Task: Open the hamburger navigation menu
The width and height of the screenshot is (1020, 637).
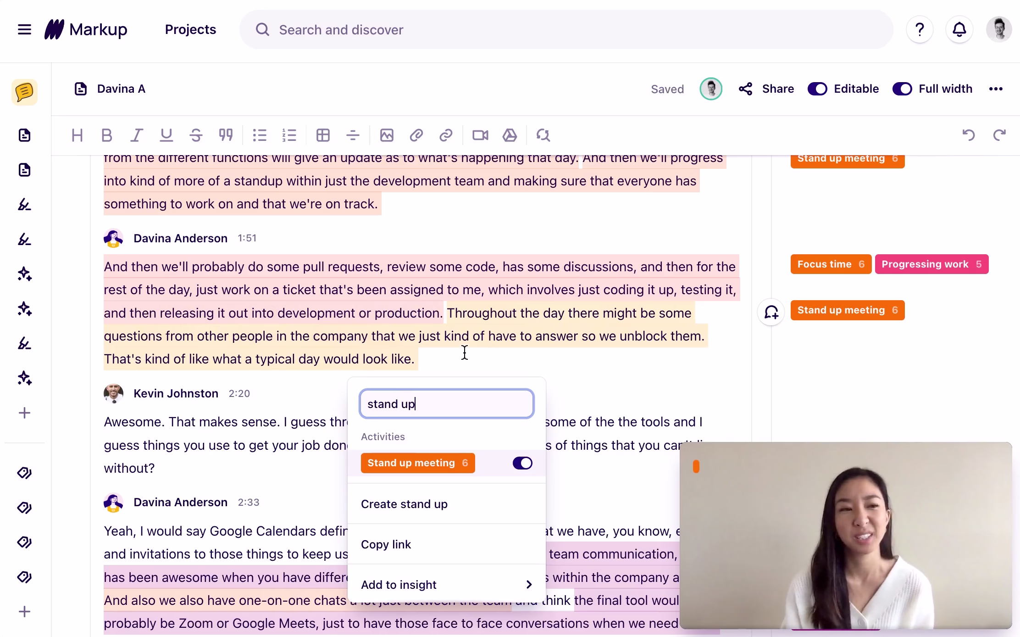Action: (x=24, y=30)
